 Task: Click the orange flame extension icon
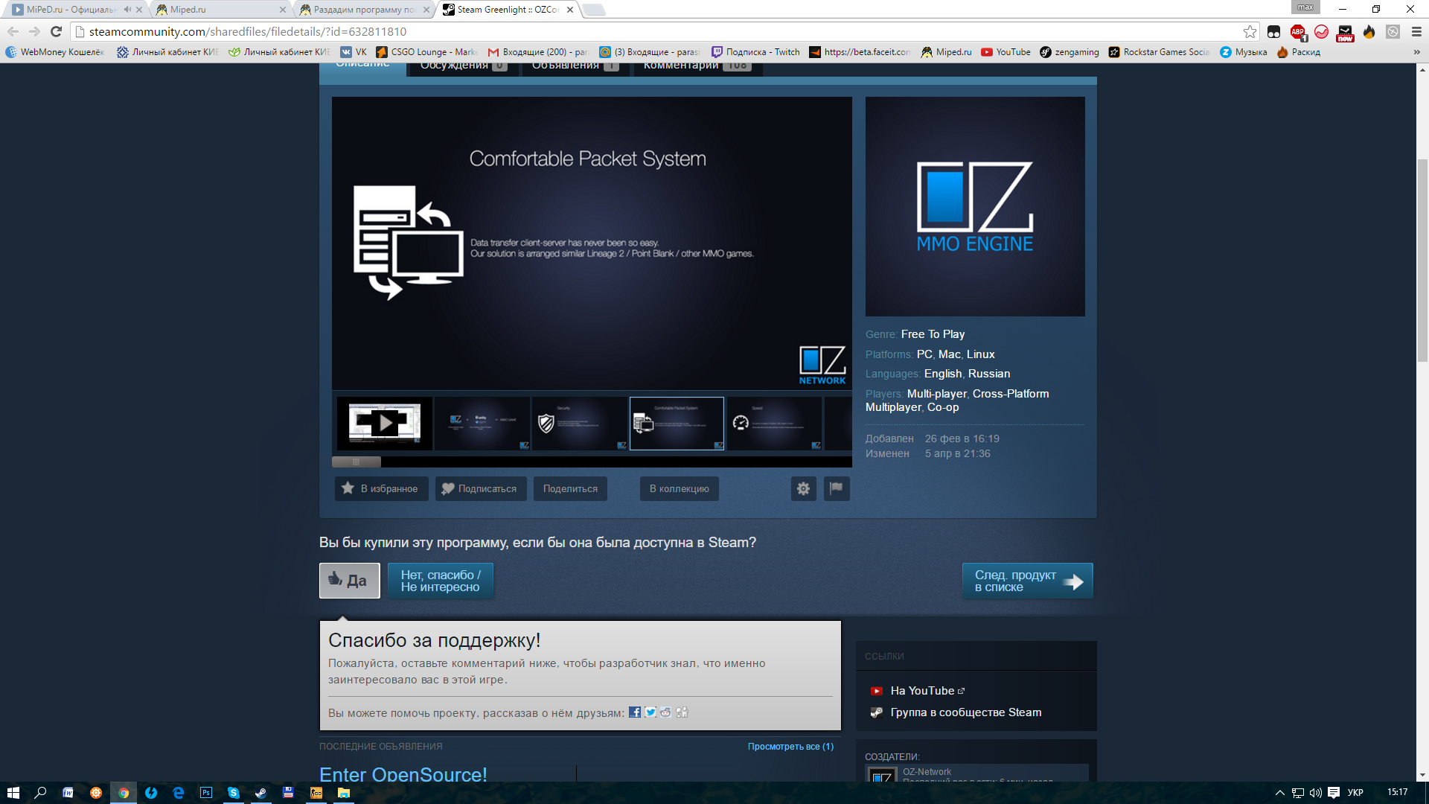point(1369,32)
